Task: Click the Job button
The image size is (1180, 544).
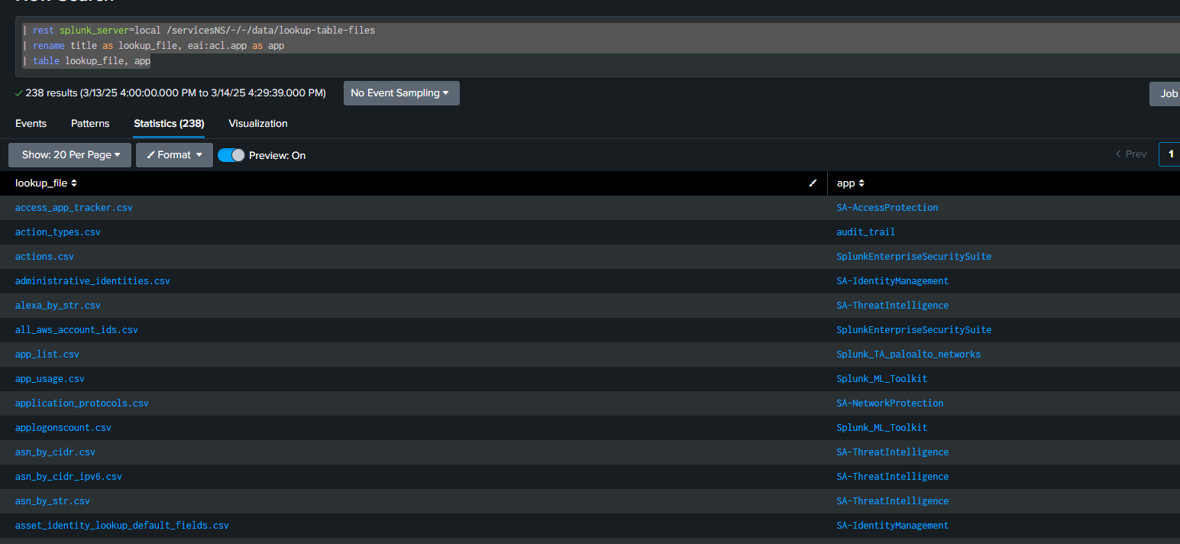Action: pyautogui.click(x=1167, y=93)
